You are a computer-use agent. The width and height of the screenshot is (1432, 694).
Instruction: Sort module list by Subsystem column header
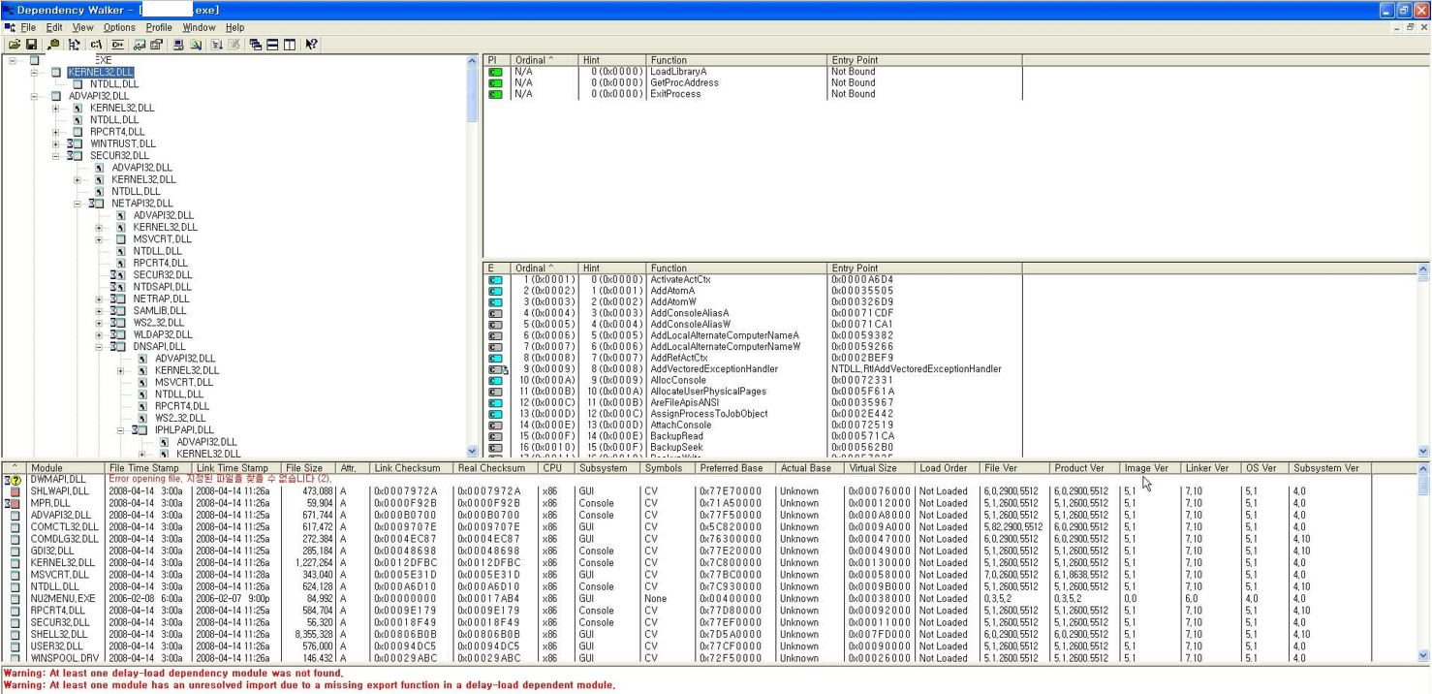(x=607, y=468)
